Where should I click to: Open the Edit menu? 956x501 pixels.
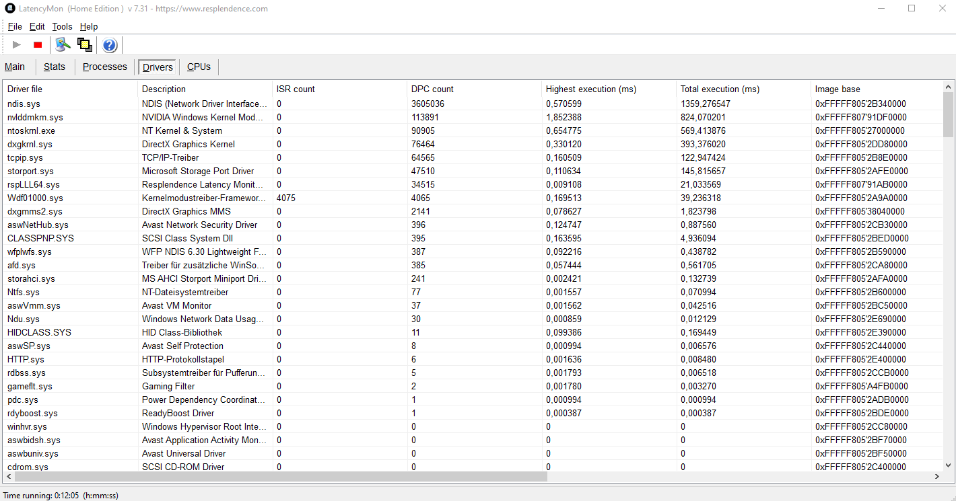(37, 27)
